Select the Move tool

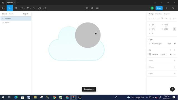pyautogui.click(x=9, y=8)
